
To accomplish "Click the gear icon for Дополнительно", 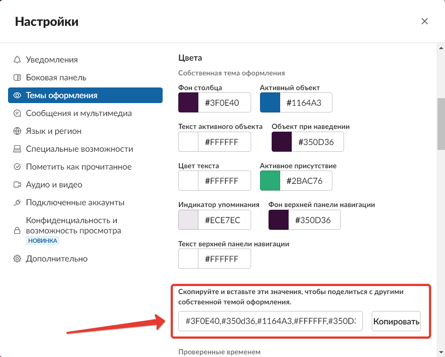I will click(17, 259).
